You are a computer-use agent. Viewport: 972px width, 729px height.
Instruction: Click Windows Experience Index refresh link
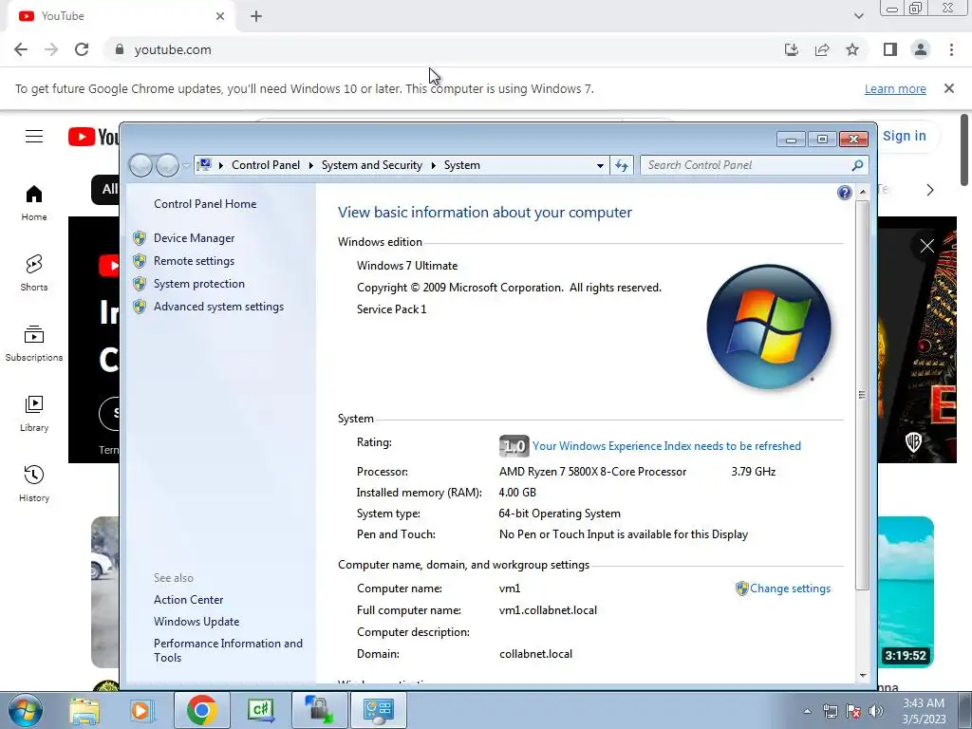666,446
